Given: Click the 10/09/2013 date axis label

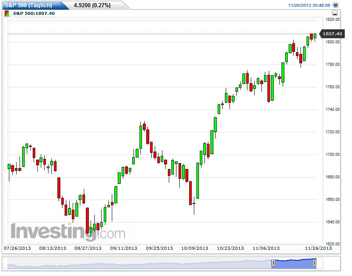Looking at the screenshot, I should point(195,248).
